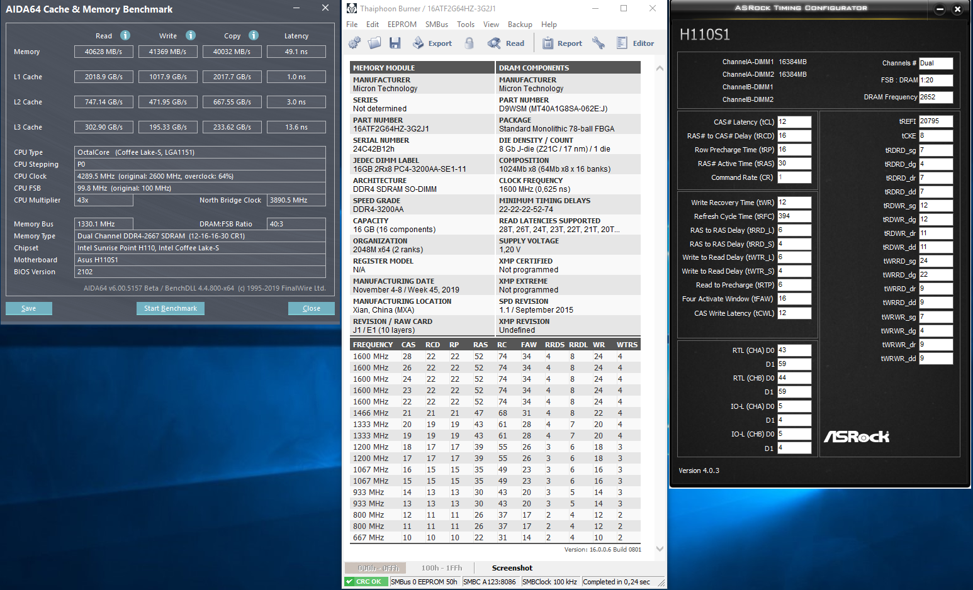
Task: Click the Screenshot button in Thaiphoon Burner
Action: tap(512, 568)
